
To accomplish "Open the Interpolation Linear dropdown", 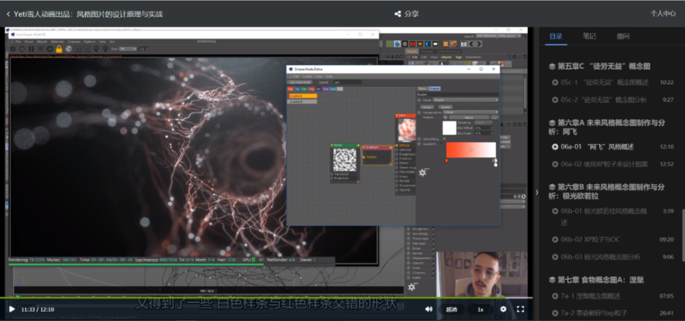I will [x=471, y=113].
